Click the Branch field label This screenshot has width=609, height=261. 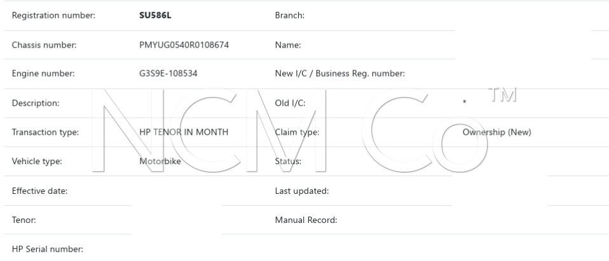coord(289,16)
